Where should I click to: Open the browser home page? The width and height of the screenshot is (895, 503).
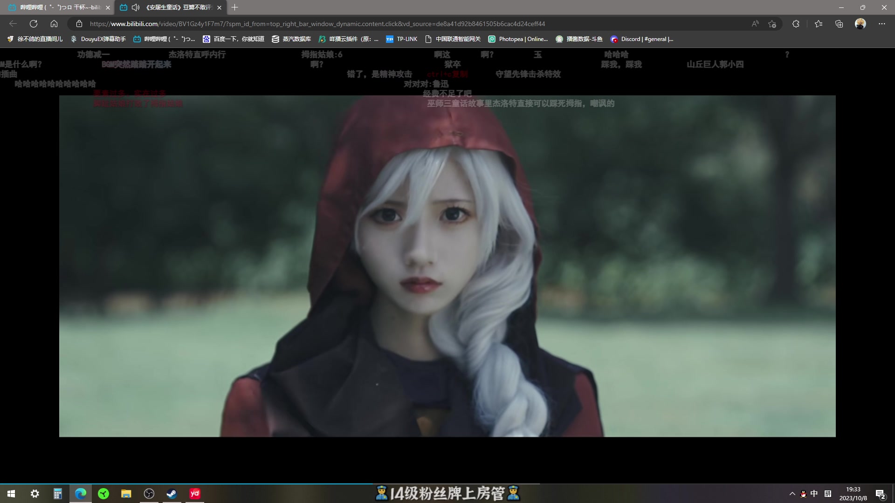(54, 24)
